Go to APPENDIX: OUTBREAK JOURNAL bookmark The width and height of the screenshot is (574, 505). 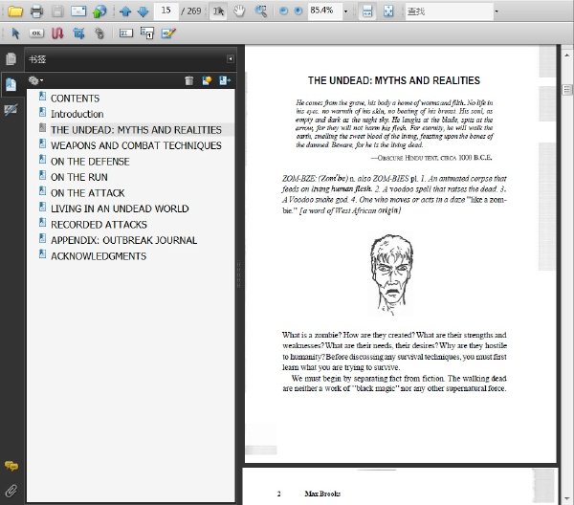[123, 240]
